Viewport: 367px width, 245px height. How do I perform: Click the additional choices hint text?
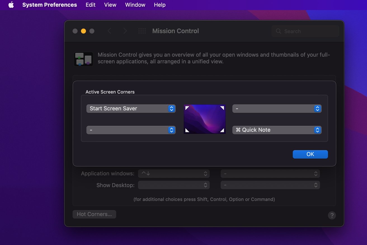pos(204,199)
